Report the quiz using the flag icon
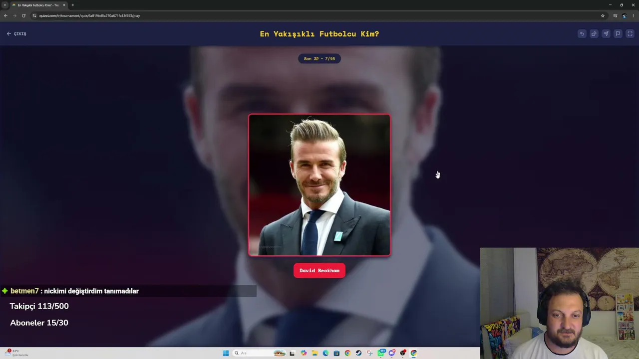This screenshot has height=359, width=639. [618, 34]
